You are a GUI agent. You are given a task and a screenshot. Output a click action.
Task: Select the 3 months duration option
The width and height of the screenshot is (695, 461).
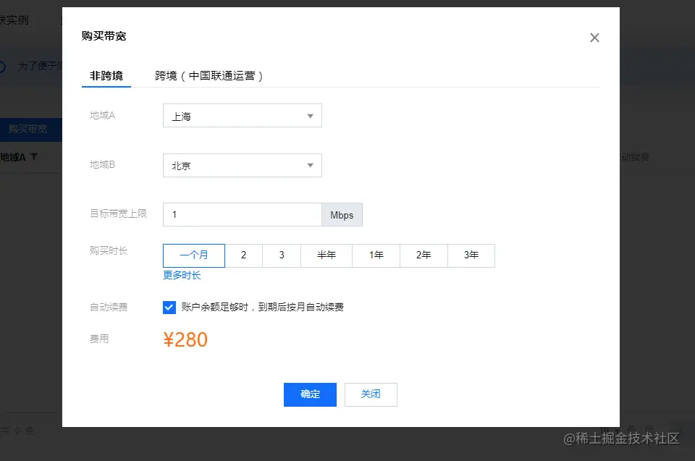click(x=282, y=255)
